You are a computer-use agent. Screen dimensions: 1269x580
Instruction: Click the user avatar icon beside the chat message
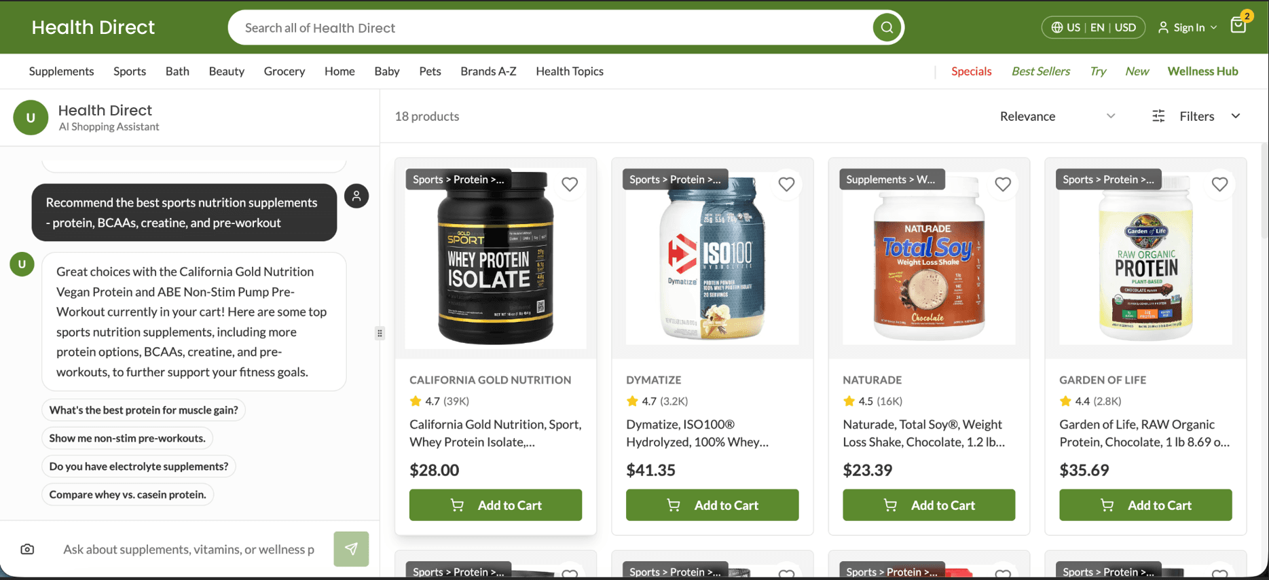point(356,196)
